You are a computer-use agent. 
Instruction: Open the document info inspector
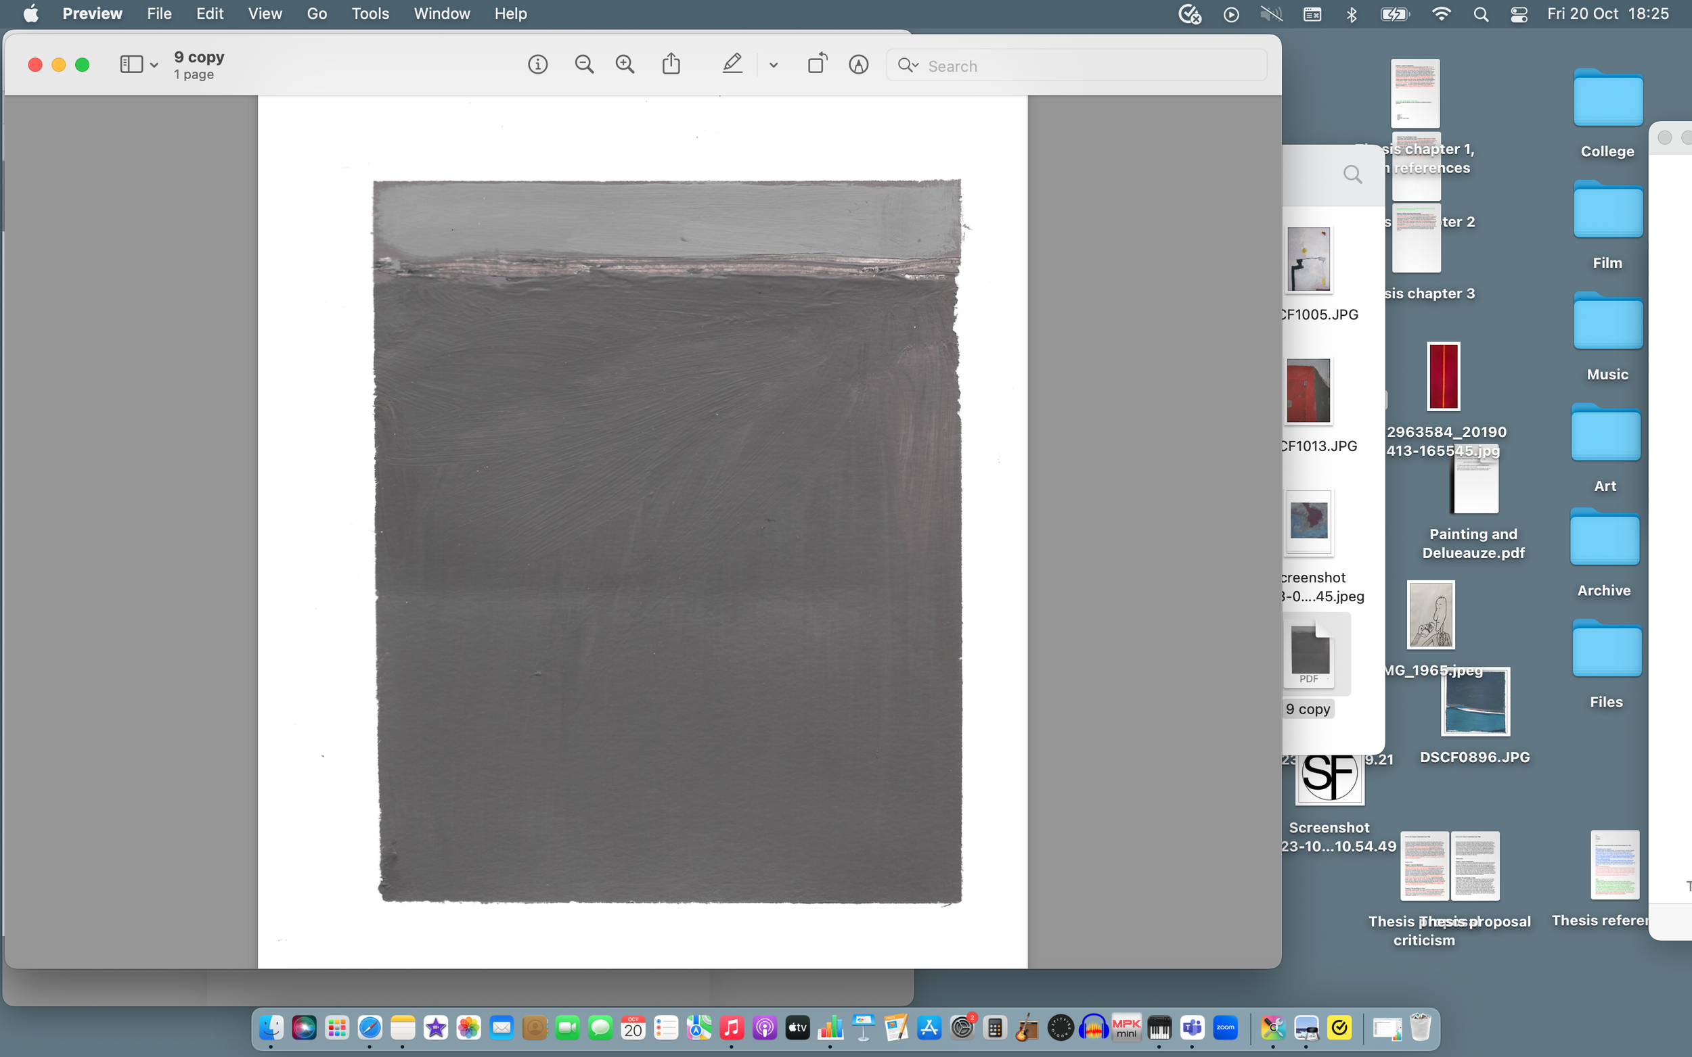537,65
